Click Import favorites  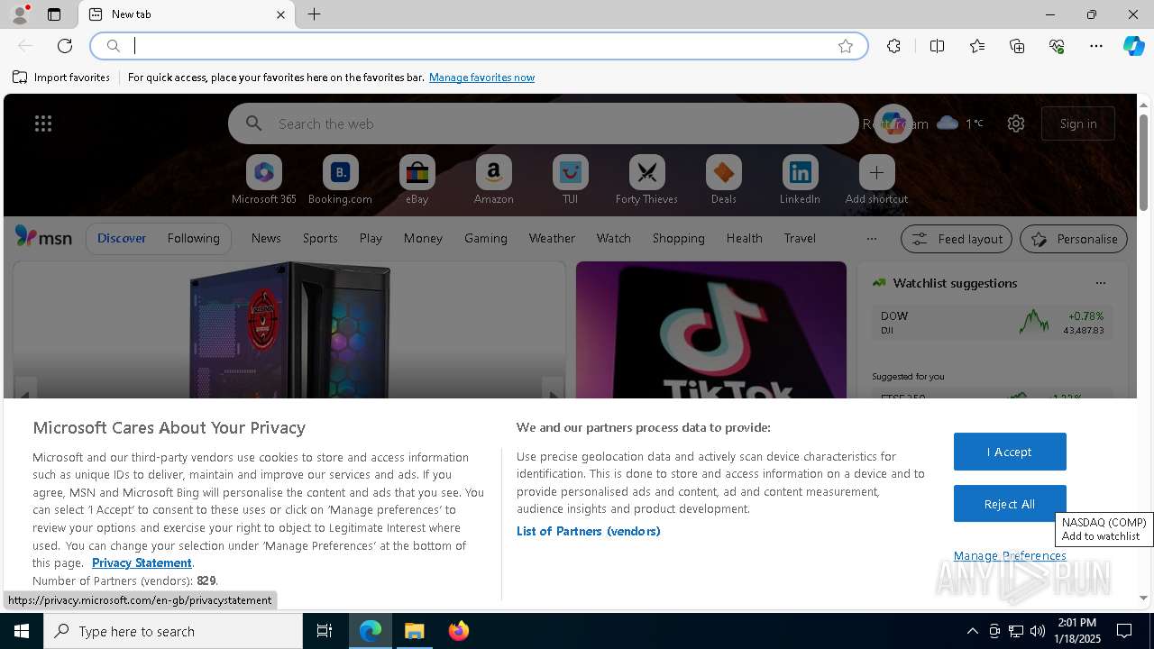tap(61, 78)
